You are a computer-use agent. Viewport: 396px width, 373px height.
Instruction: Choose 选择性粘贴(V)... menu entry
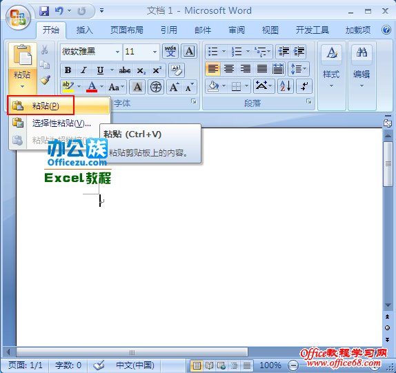[59, 123]
